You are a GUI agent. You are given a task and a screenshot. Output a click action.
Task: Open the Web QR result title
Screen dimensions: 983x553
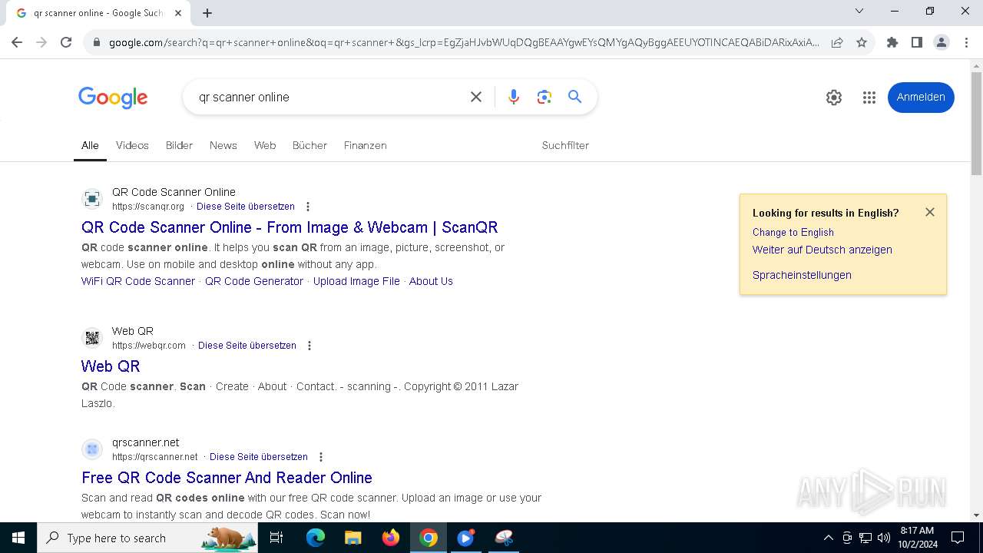click(x=111, y=366)
